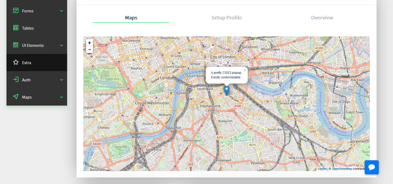Click the UI Elements icon in sidebar
393x184 pixels.
[x=16, y=45]
